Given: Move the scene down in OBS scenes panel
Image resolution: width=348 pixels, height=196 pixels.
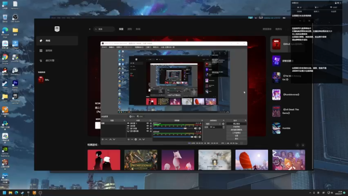Looking at the screenshot, I should tap(114, 139).
